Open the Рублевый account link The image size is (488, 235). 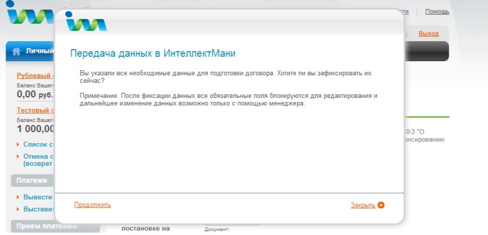(36, 76)
